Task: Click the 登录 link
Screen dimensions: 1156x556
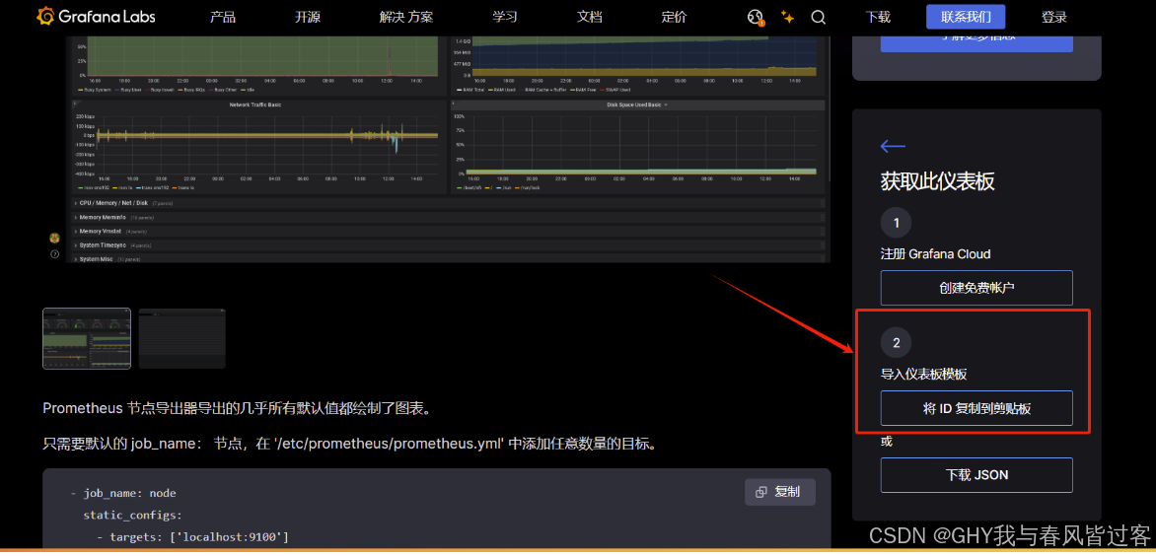Action: pos(1054,17)
